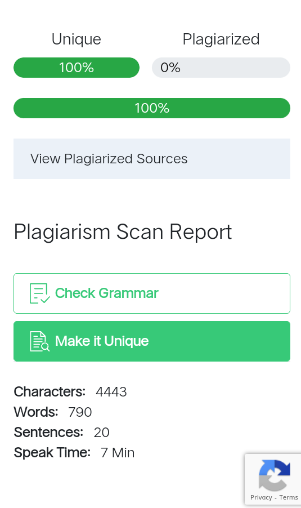Click the gray 0% Plagiarized bar
Image resolution: width=301 pixels, height=508 pixels.
(x=221, y=68)
